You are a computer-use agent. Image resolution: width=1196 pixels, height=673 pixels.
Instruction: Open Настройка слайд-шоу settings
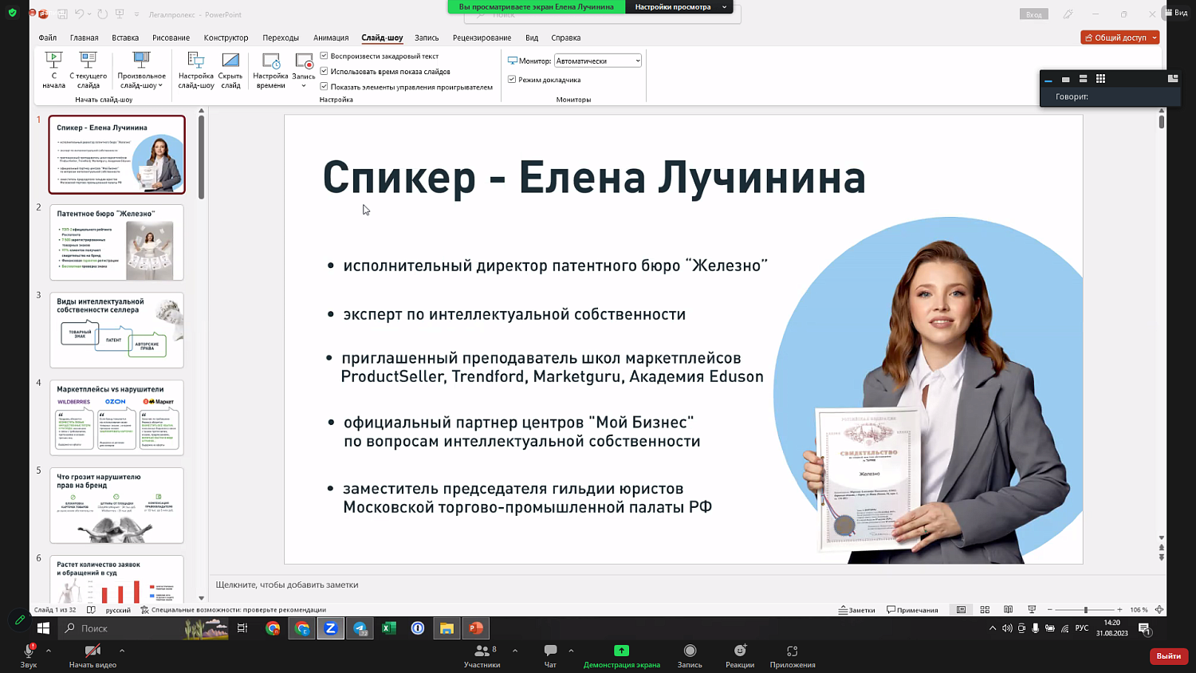[x=195, y=69]
